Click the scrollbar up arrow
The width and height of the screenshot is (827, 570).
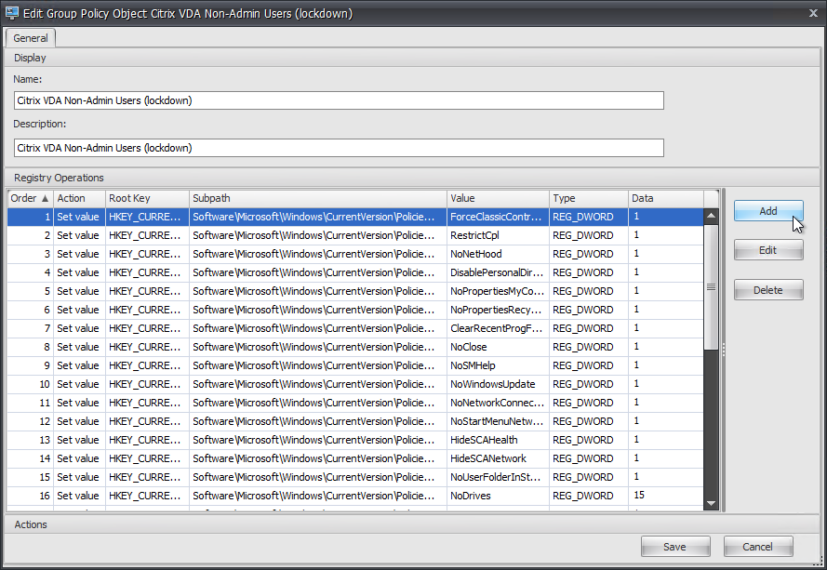coord(712,216)
